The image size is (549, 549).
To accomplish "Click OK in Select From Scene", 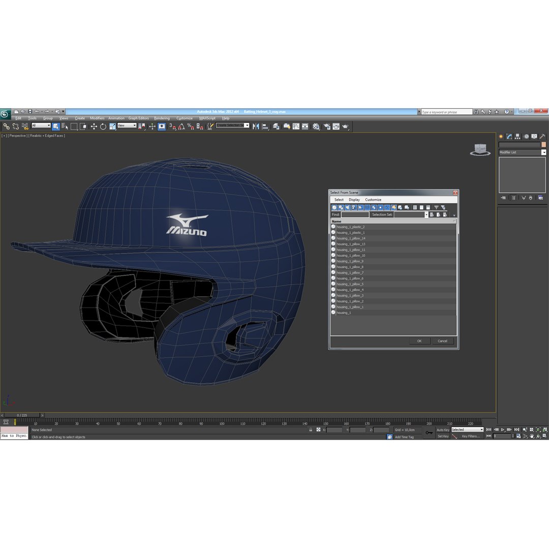I will tap(419, 341).
